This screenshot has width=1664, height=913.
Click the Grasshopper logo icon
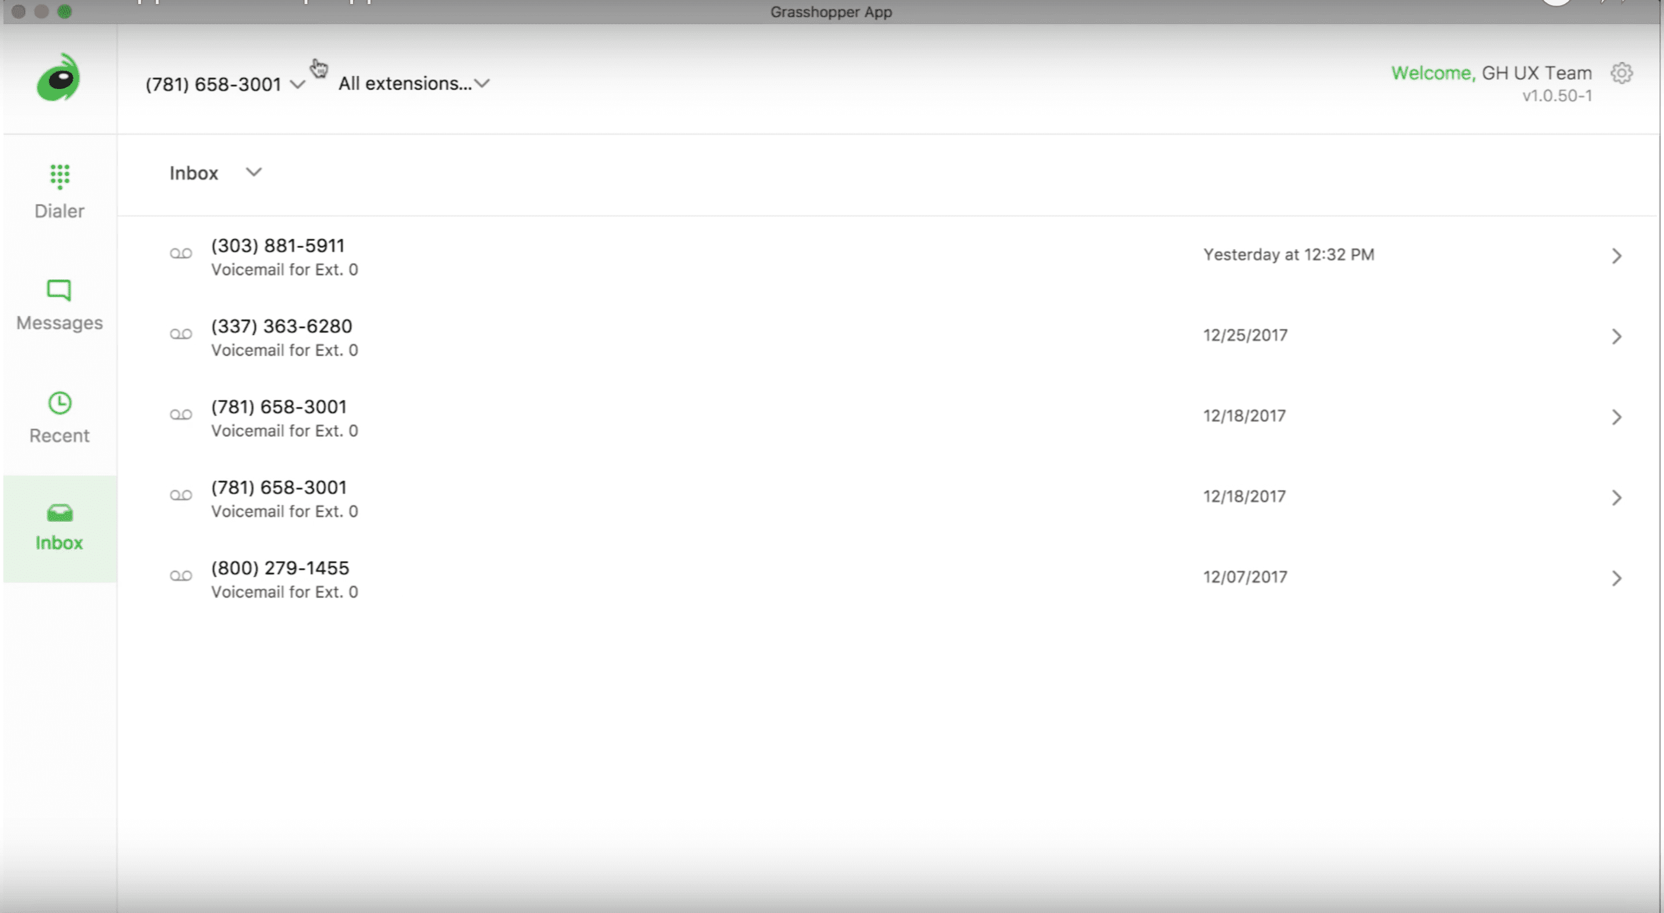(x=59, y=78)
